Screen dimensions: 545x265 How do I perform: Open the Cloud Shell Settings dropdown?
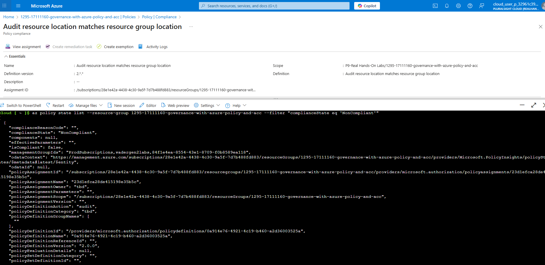[206, 105]
